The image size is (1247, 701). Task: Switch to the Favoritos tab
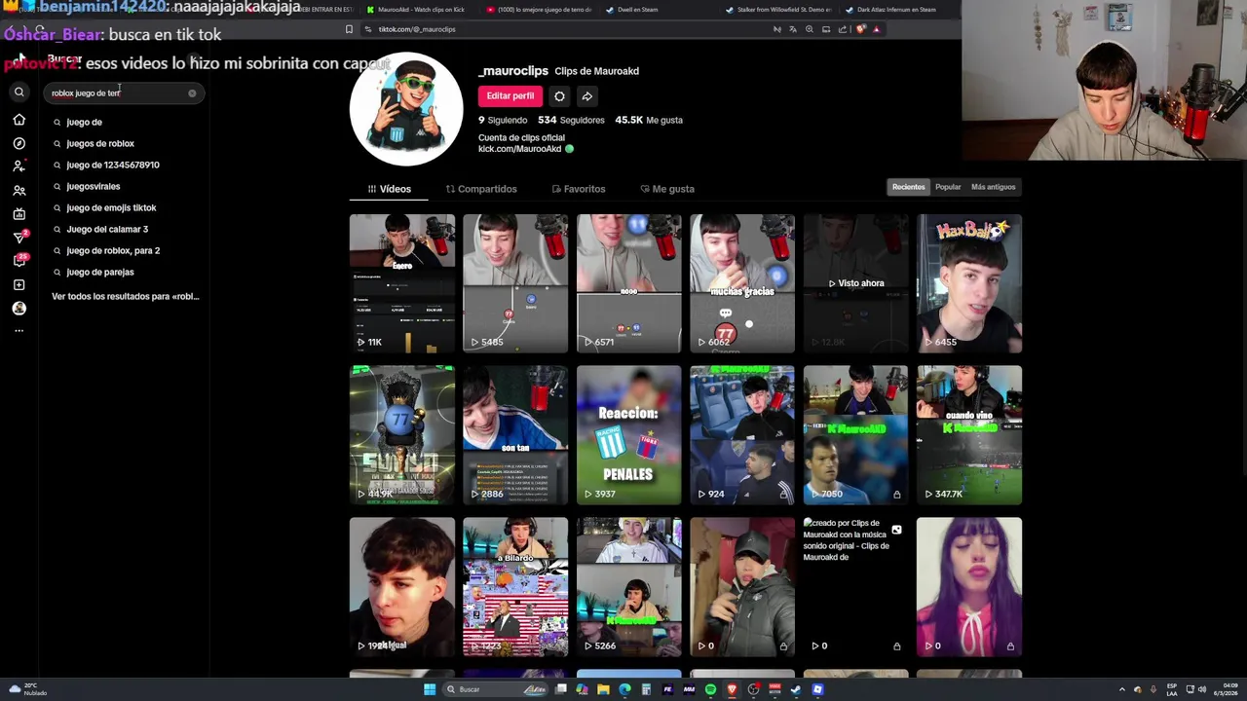pyautogui.click(x=579, y=189)
